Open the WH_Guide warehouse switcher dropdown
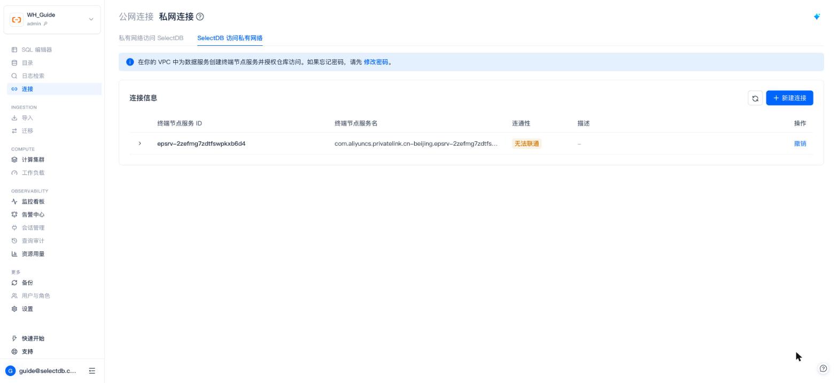This screenshot has height=383, width=838. point(52,20)
